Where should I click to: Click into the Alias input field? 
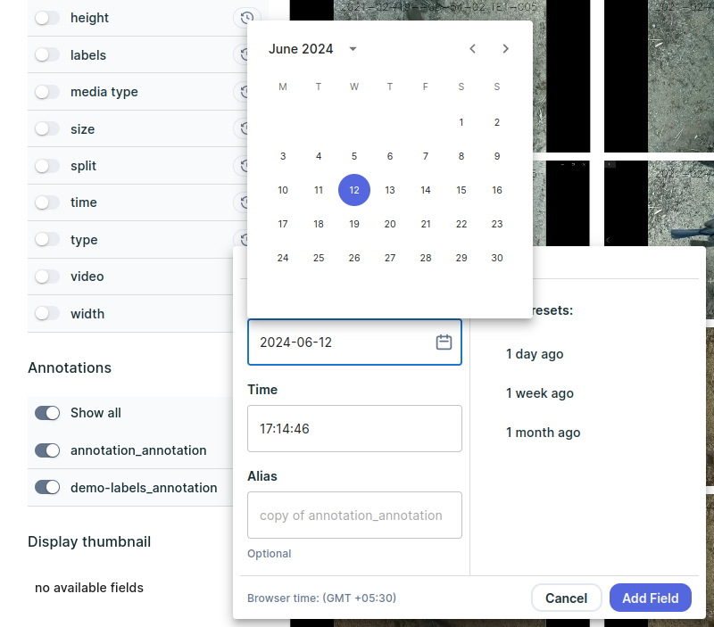[354, 516]
